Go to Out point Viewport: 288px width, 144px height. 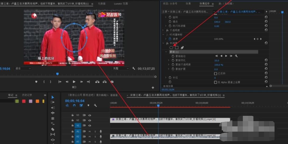point(88,82)
